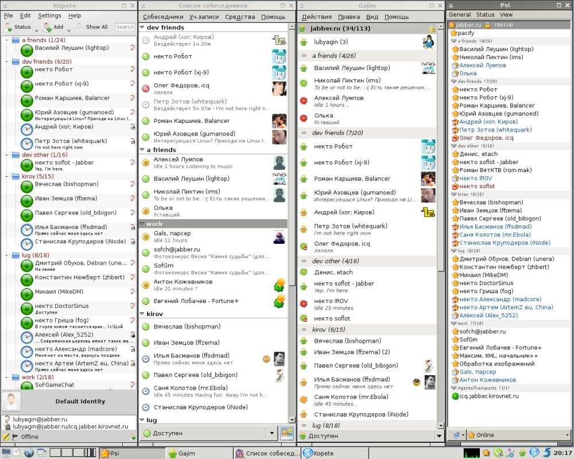Viewport: 574px width, 459px height.
Task: Open the Settings menu in Kopete
Action: pos(49,15)
